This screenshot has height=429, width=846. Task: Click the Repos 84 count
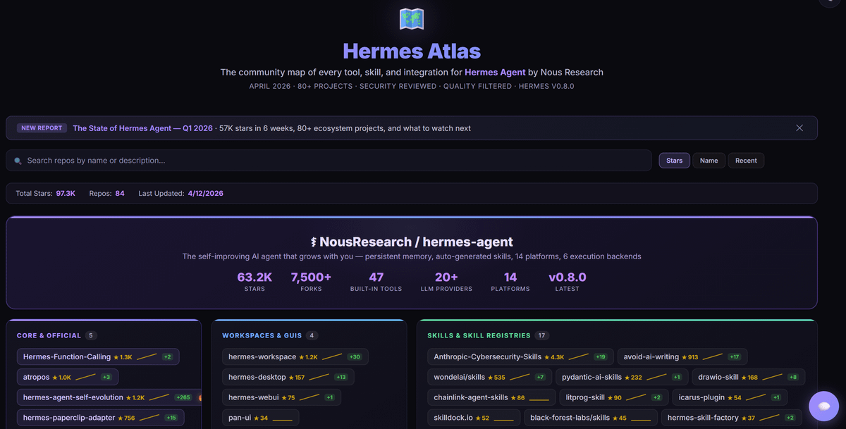tap(120, 193)
